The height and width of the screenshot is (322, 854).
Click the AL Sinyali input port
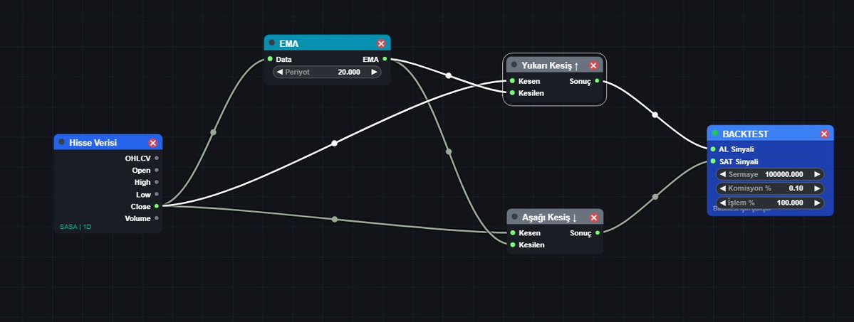point(713,149)
